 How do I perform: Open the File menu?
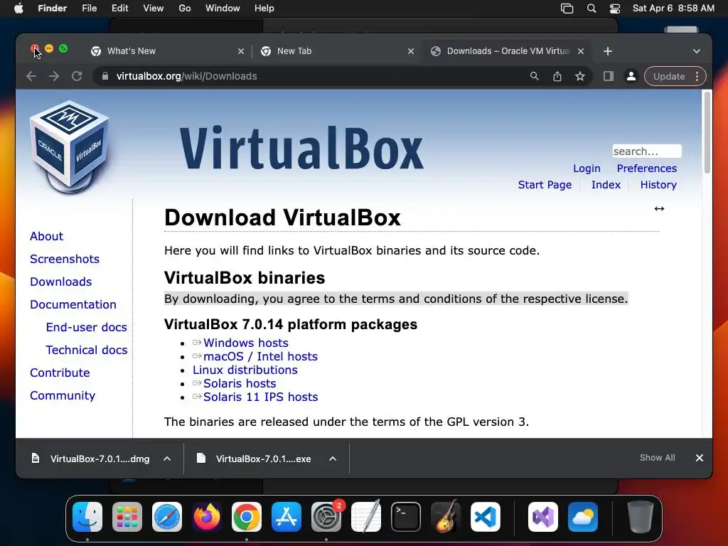(89, 9)
